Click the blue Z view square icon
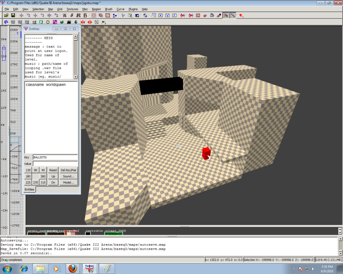The image size is (343, 274). pyautogui.click(x=175, y=15)
